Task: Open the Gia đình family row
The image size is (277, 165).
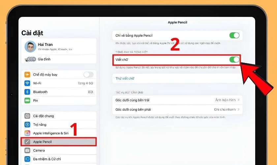Action: pos(59,59)
